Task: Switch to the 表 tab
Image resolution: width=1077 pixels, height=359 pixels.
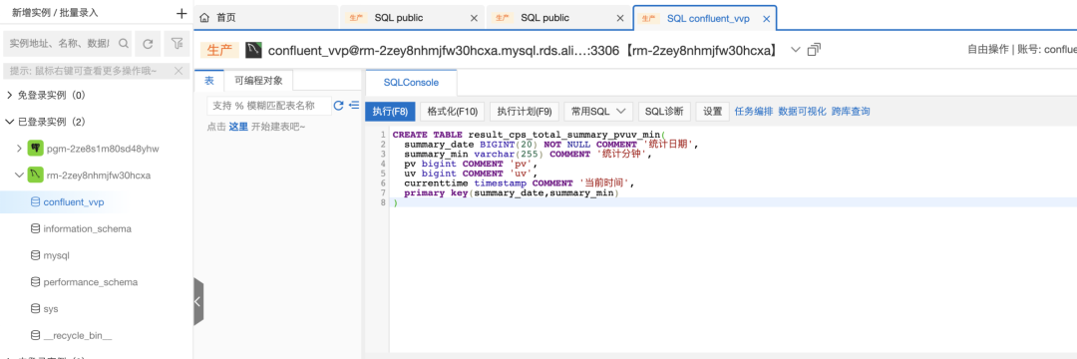Action: tap(209, 81)
